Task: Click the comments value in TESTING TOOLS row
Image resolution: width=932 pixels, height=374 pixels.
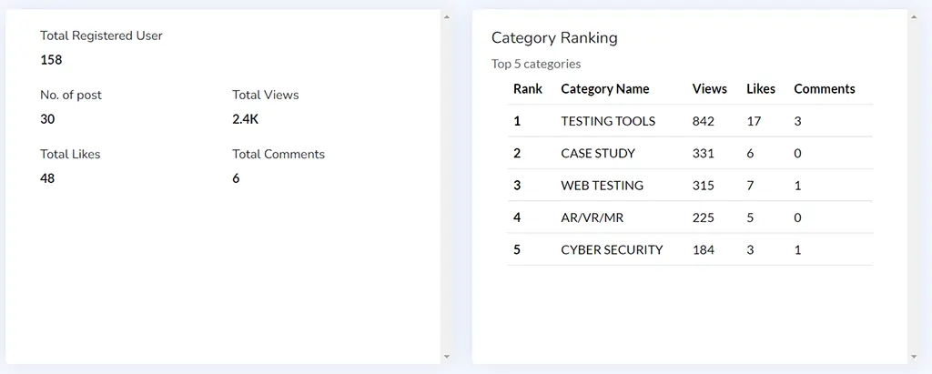Action: tap(797, 121)
